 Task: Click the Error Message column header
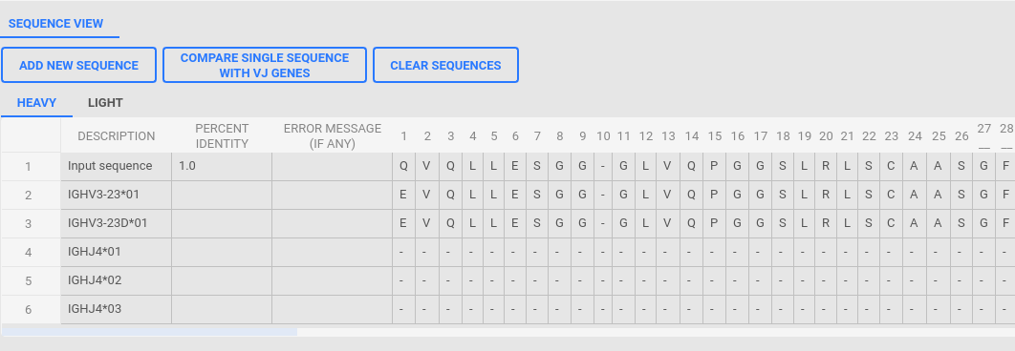332,135
